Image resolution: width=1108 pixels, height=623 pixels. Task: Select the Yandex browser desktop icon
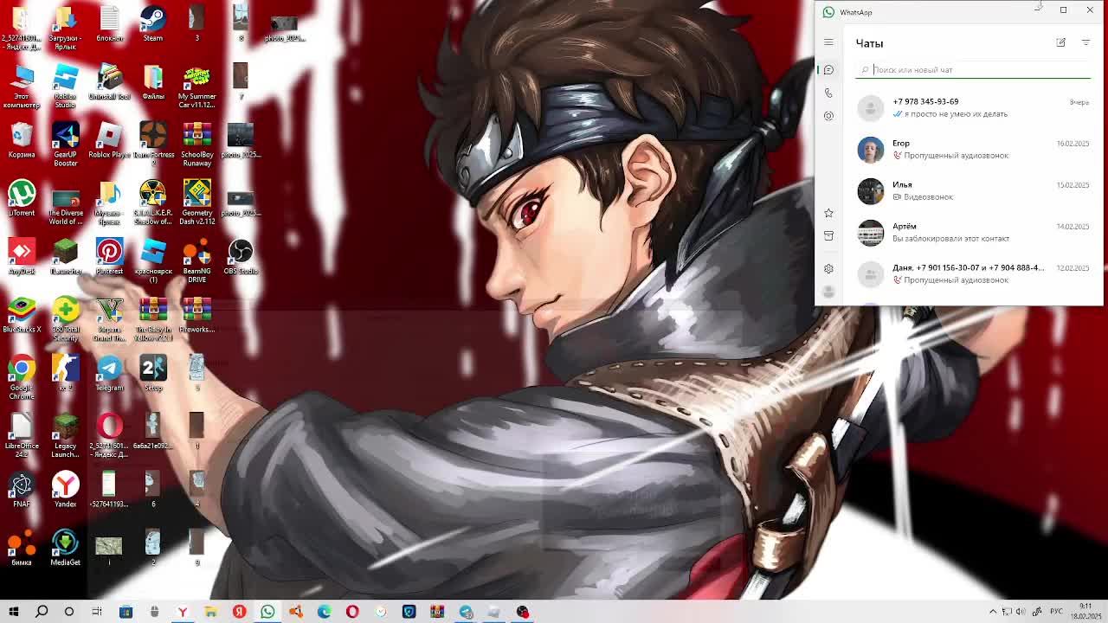66,490
